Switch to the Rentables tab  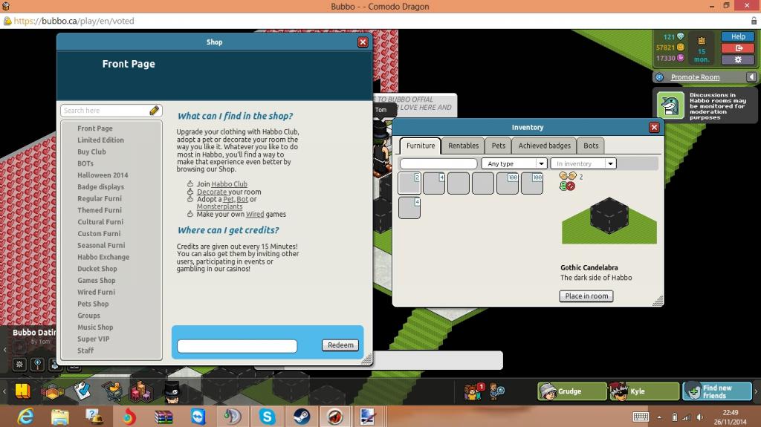pos(463,146)
